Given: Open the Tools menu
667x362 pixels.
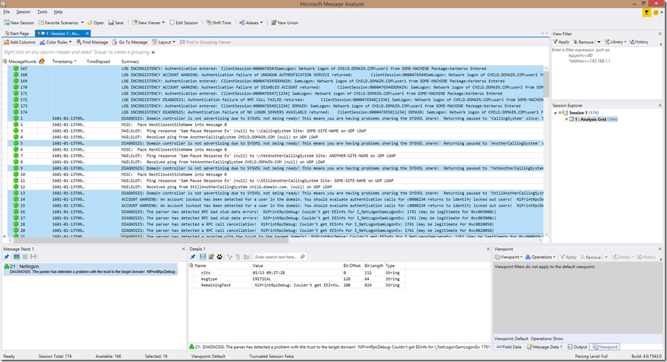Looking at the screenshot, I should click(42, 12).
